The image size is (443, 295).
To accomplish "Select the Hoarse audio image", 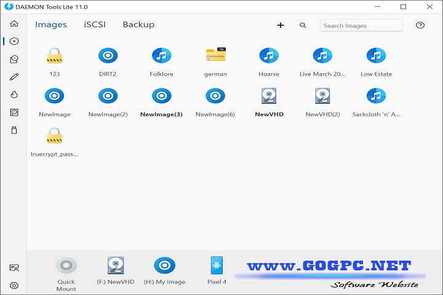I will coord(269,62).
